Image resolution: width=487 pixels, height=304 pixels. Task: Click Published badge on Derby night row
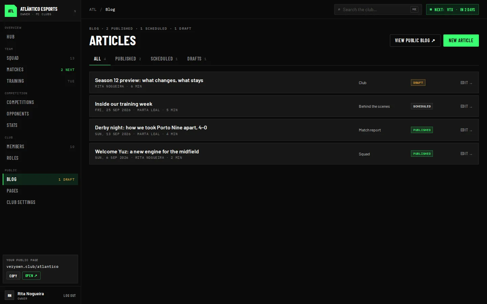point(422,130)
